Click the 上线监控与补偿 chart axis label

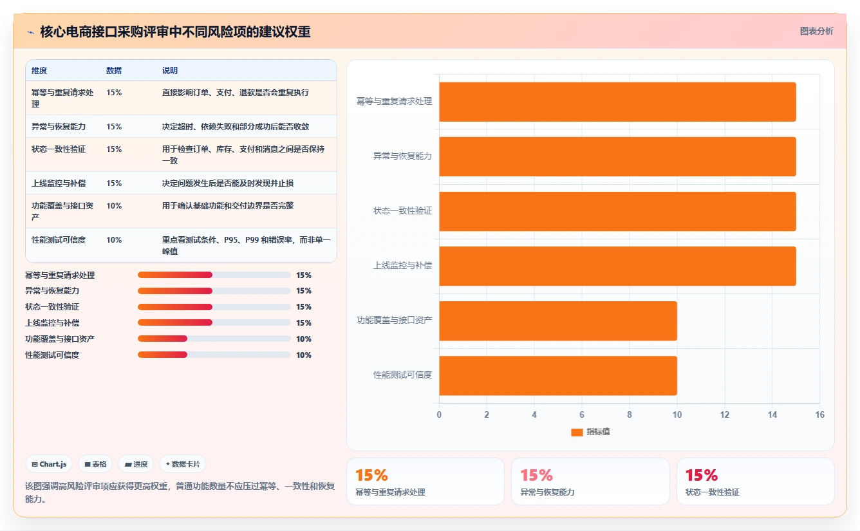tap(402, 266)
